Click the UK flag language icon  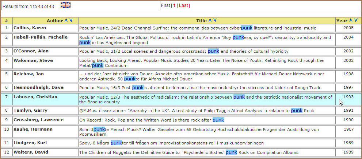[65, 5]
